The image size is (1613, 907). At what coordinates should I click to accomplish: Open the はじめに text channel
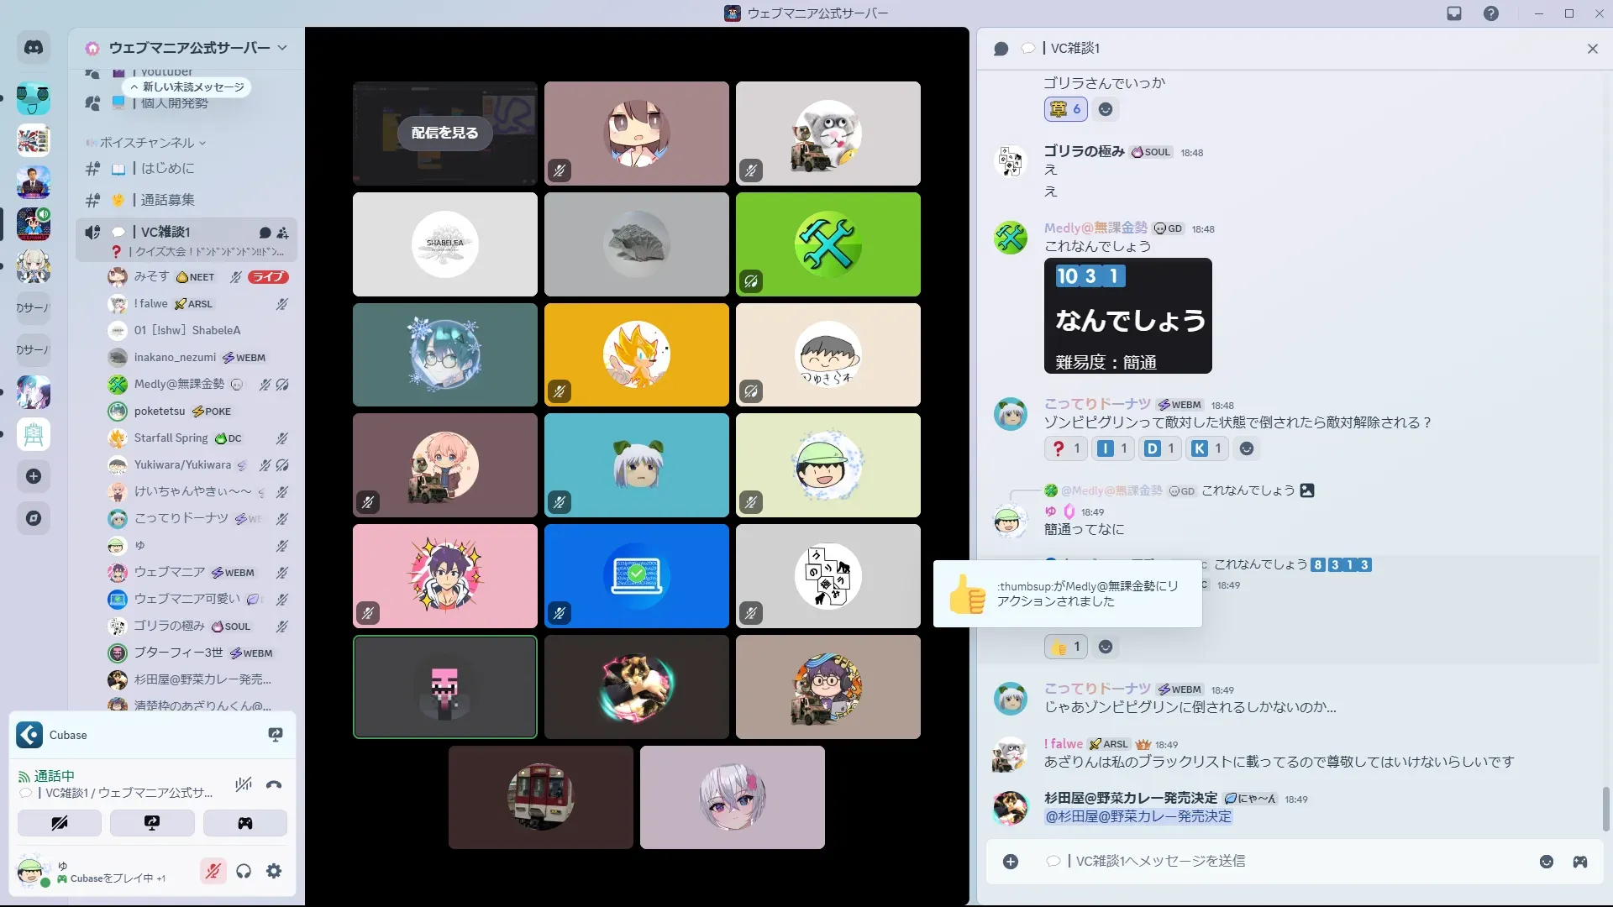(x=167, y=169)
